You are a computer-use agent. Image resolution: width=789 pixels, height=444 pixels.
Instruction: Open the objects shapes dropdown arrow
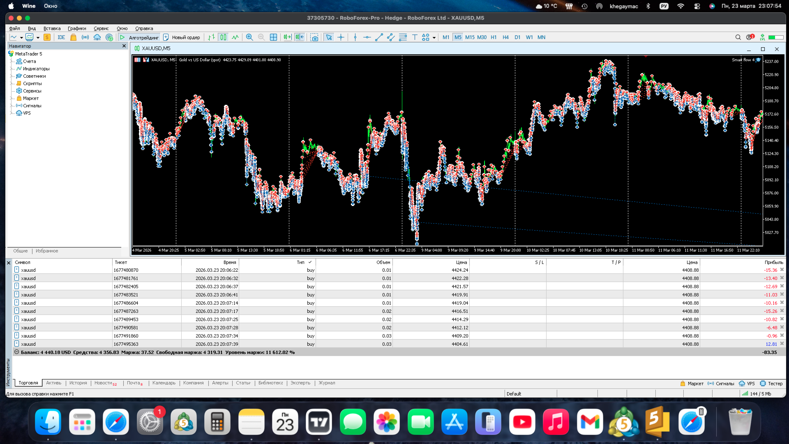(x=434, y=38)
